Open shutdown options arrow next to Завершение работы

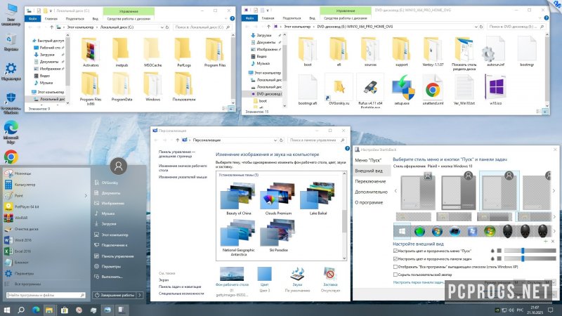pyautogui.click(x=139, y=295)
